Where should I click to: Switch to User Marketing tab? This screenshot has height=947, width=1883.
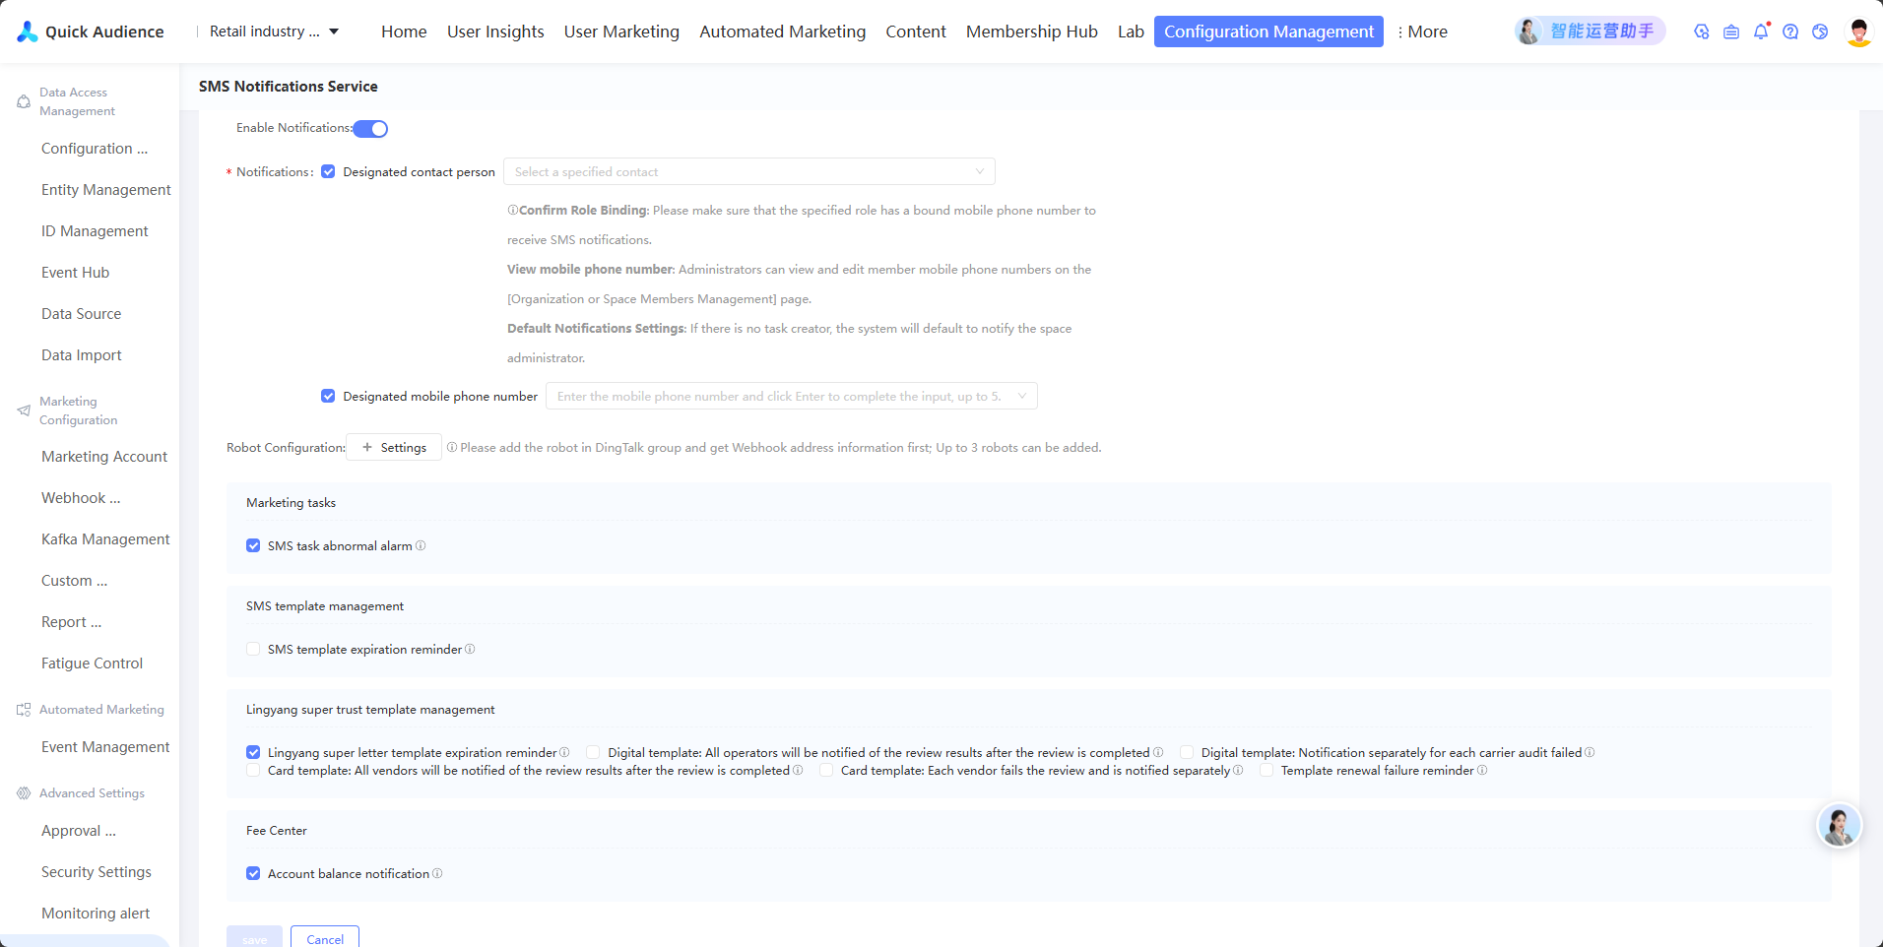tap(621, 32)
